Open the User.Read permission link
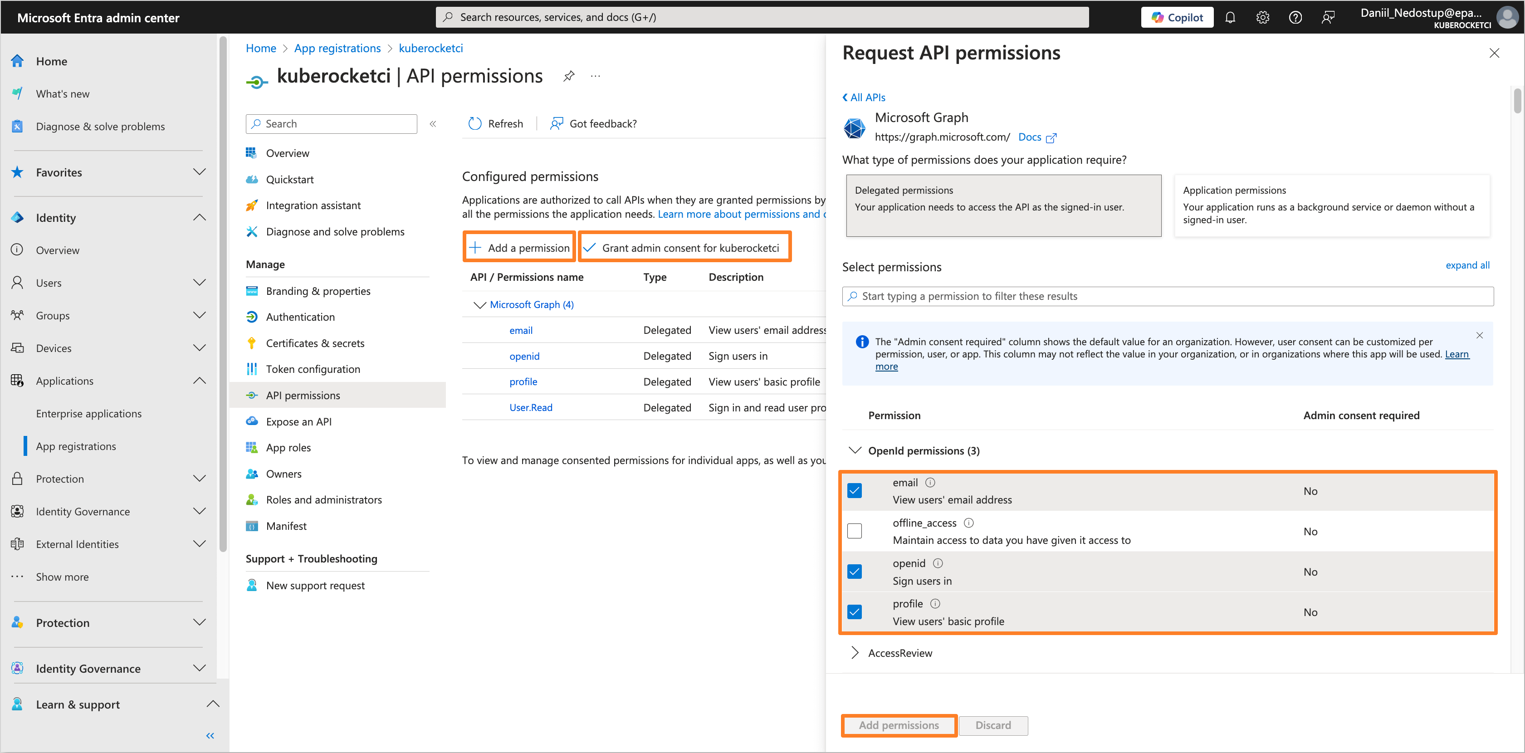Viewport: 1525px width, 753px height. [x=530, y=407]
